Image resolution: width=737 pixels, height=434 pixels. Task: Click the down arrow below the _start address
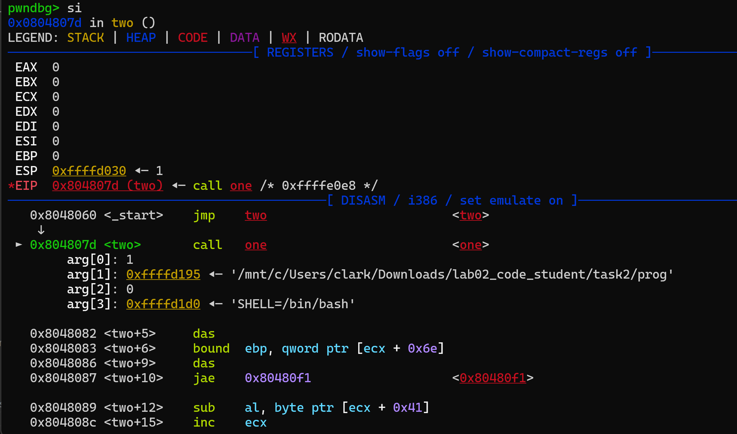41,230
